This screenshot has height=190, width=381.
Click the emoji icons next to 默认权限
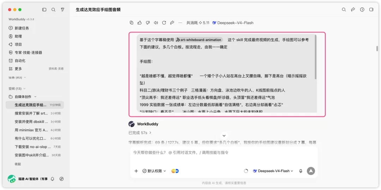click(175, 171)
